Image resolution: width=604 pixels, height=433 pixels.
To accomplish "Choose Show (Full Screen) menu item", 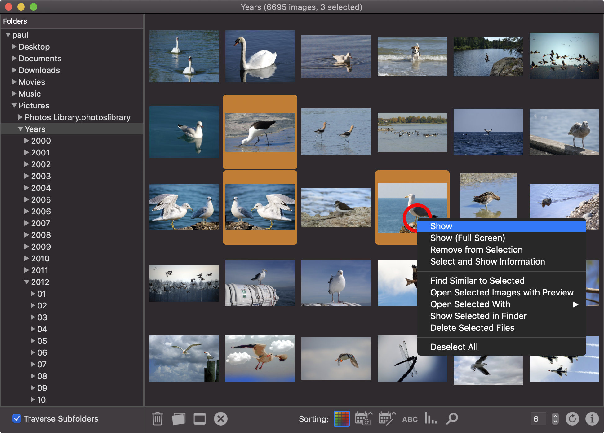I will (x=501, y=238).
